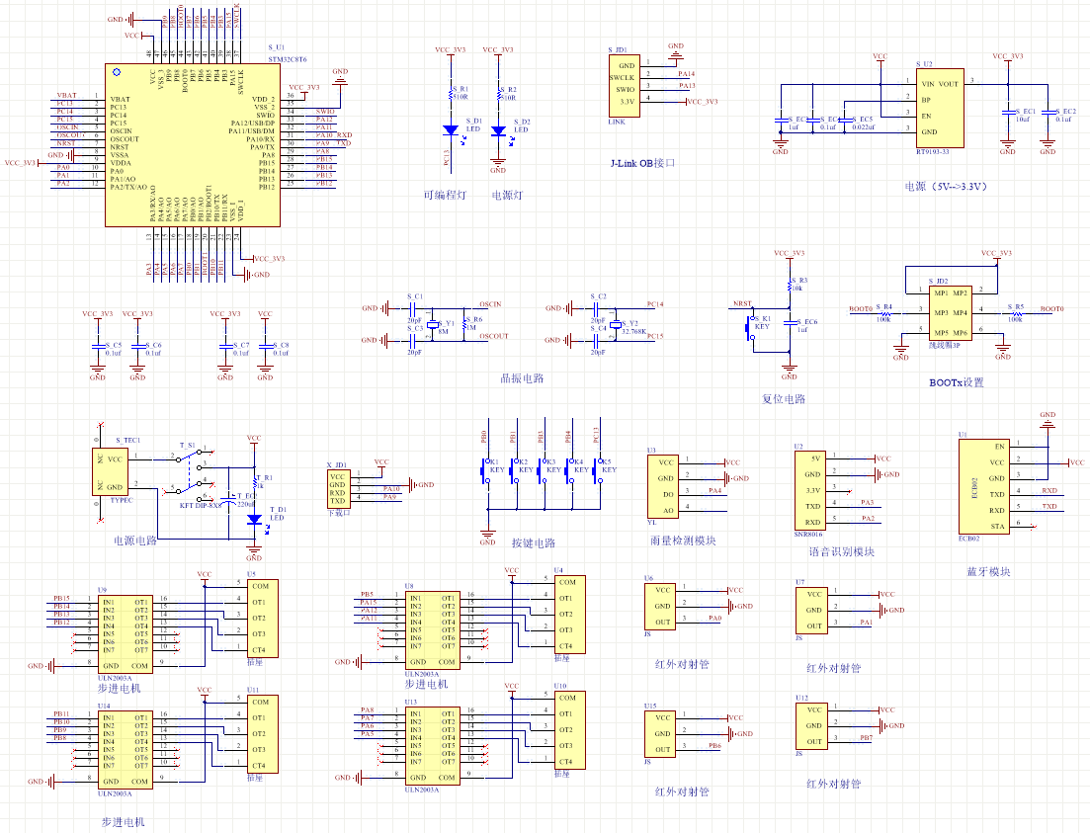Screen dimensions: 1090x833
Task: Click the 晶振电路 section label
Action: [522, 378]
